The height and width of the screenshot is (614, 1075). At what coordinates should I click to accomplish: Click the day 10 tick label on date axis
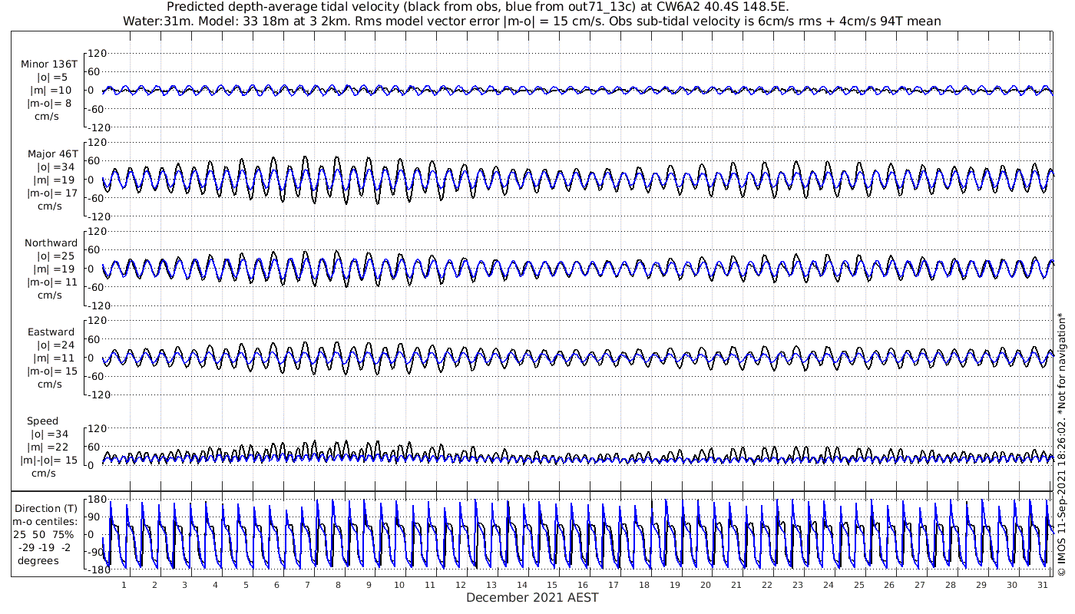pos(399,584)
